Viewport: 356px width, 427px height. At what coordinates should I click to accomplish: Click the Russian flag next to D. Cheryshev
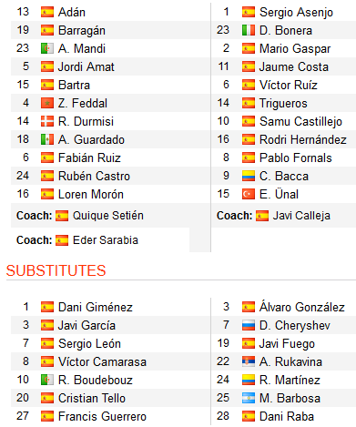249,325
